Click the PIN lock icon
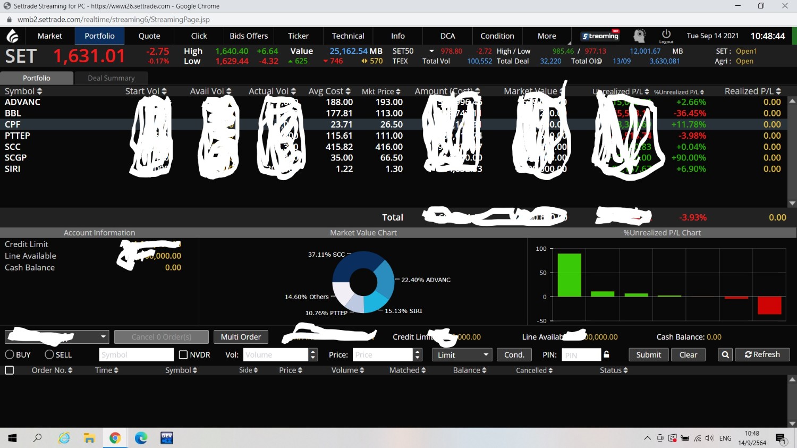Image resolution: width=797 pixels, height=448 pixels. (606, 354)
